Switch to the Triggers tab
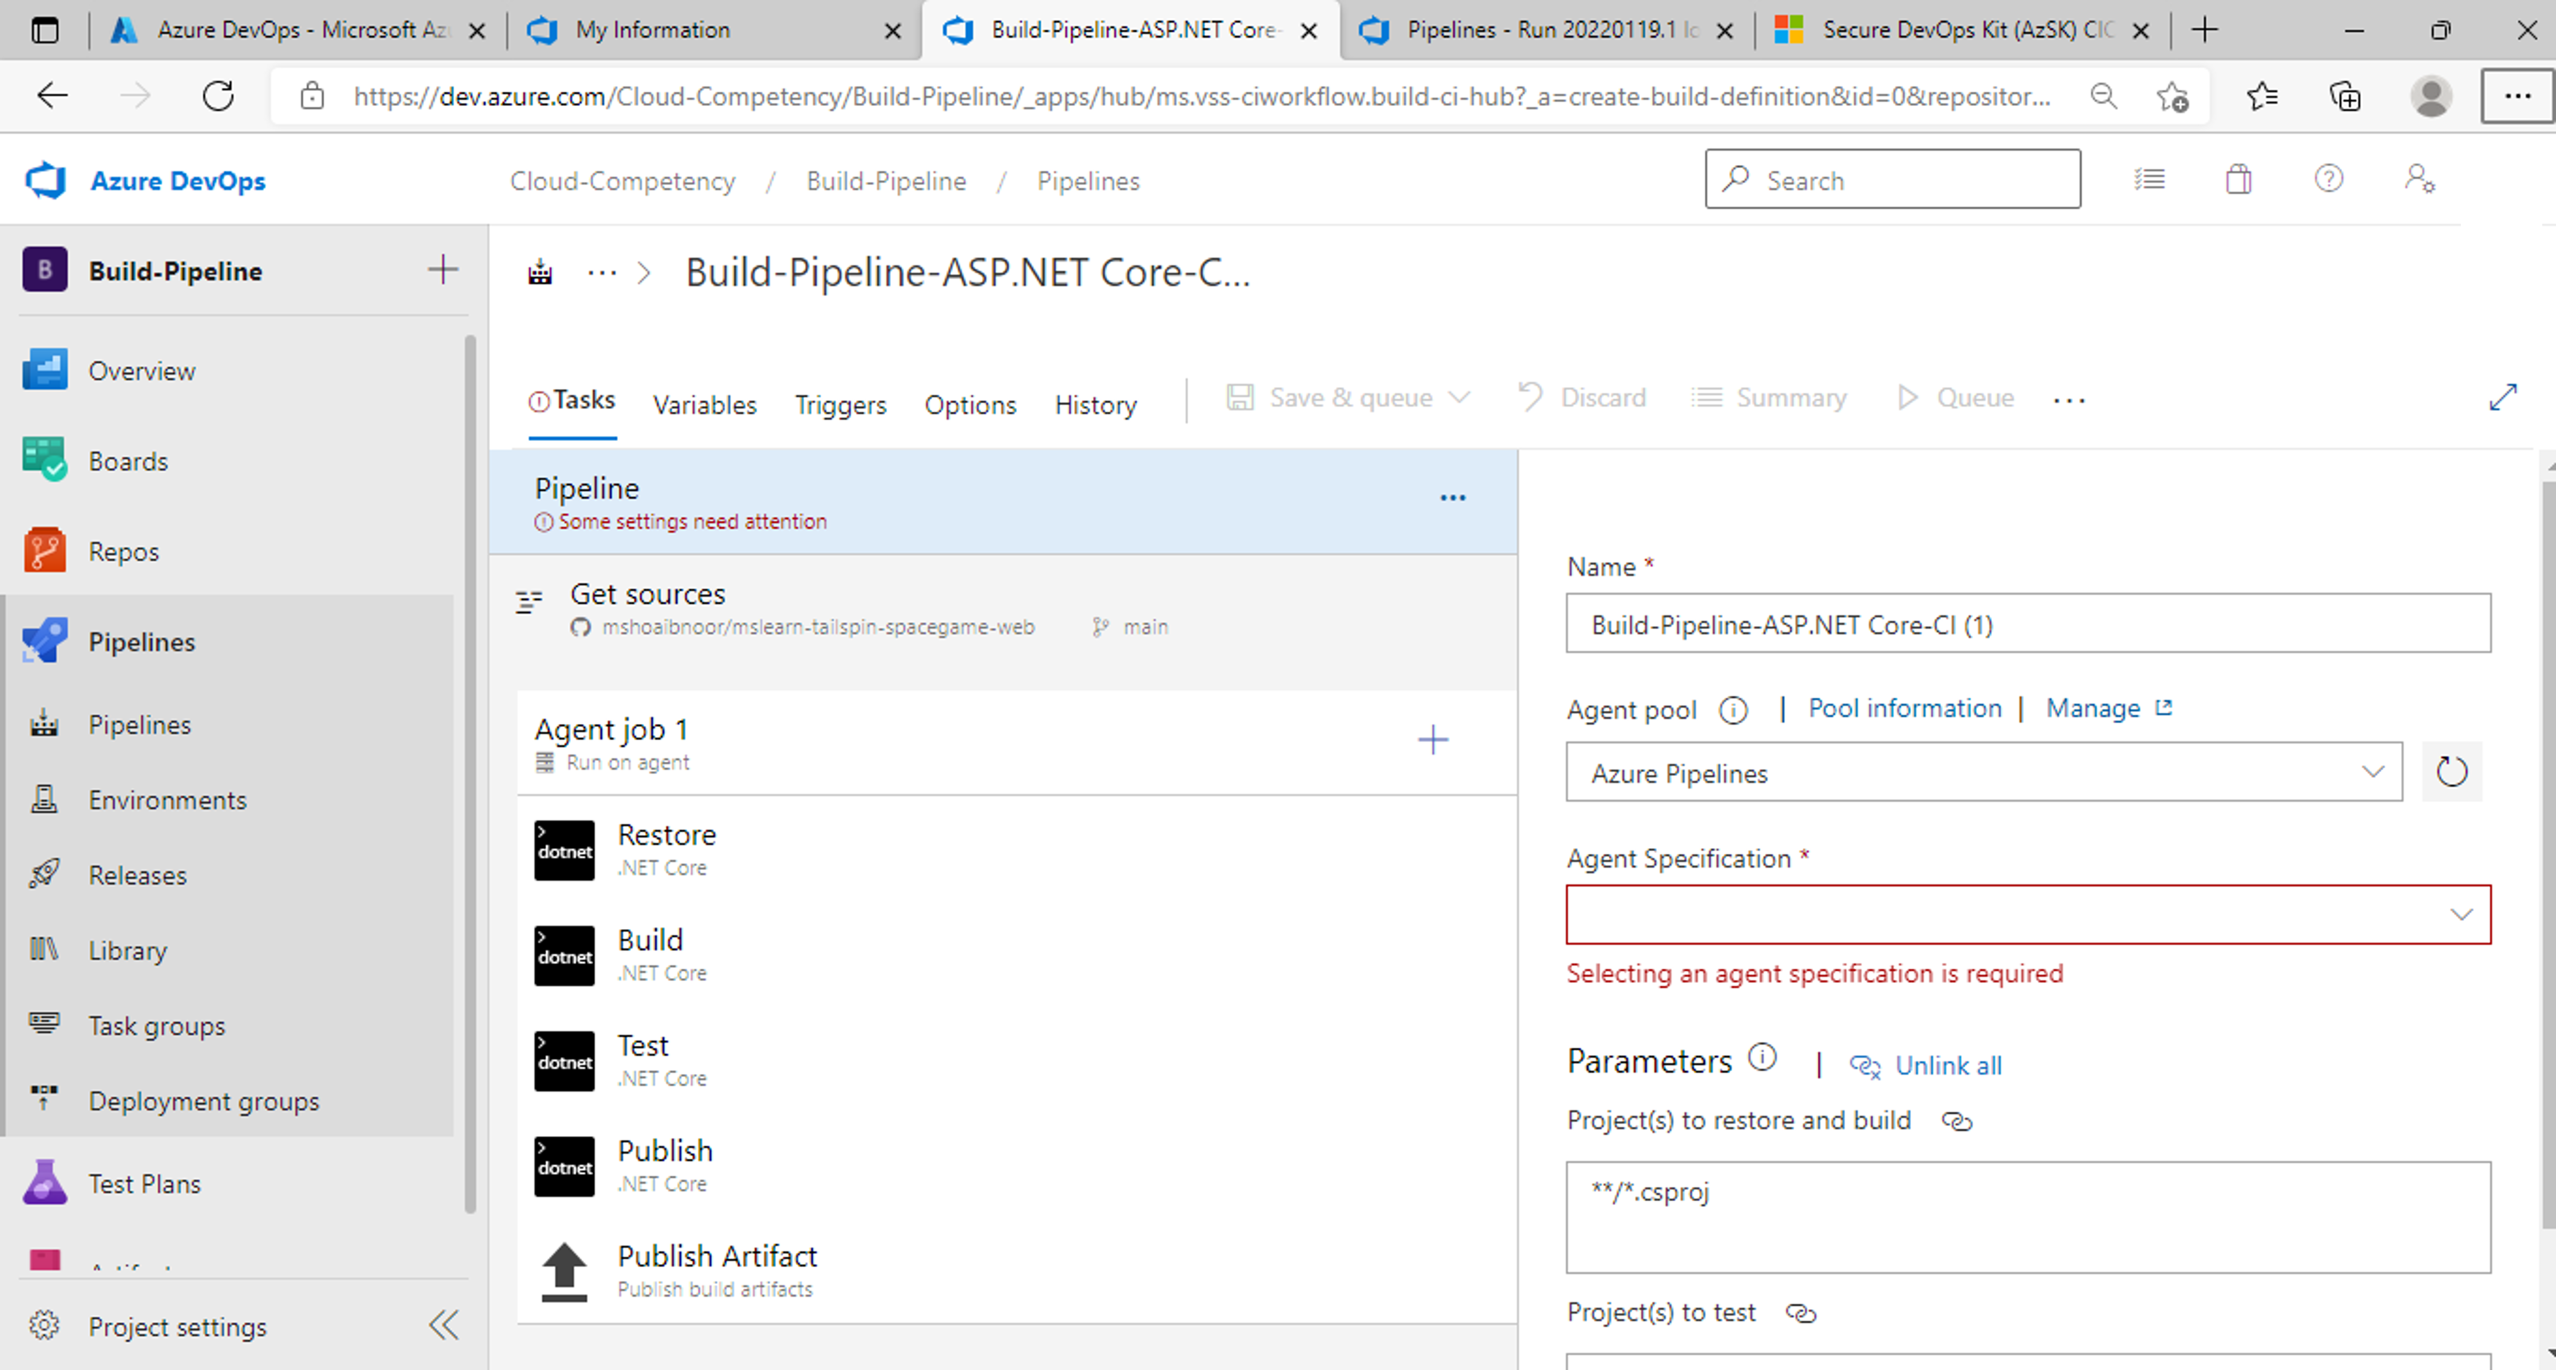This screenshot has width=2556, height=1370. 841,405
